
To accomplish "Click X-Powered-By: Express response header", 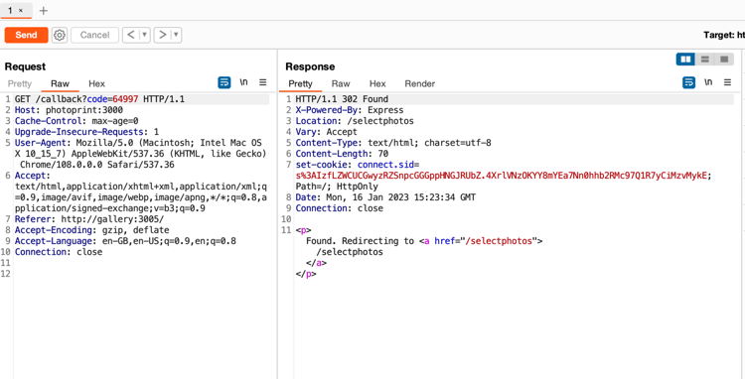I will pyautogui.click(x=350, y=110).
